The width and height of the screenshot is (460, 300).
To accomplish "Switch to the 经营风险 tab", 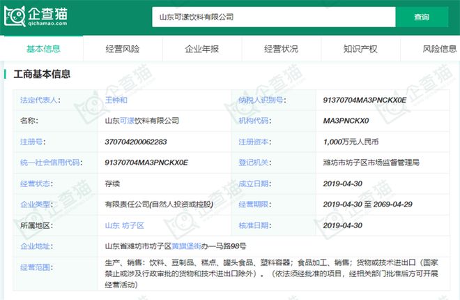I will (123, 49).
